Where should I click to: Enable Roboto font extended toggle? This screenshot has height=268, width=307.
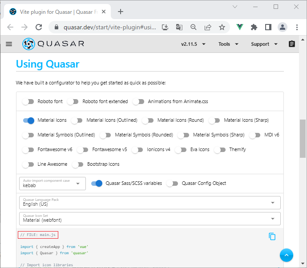click(x=73, y=101)
